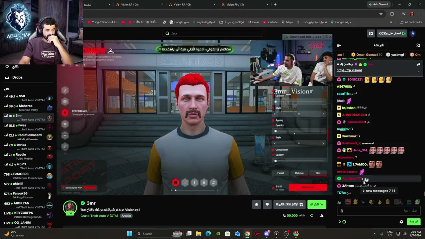Open the Kick store icon beside KICKs button
The image size is (425, 239).
[371, 34]
